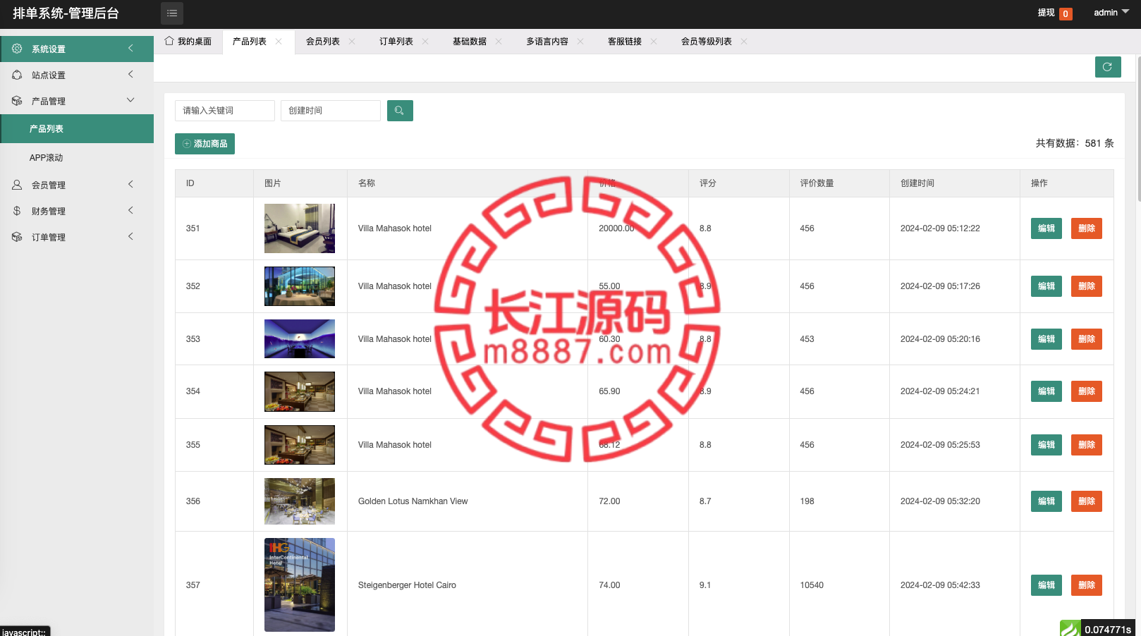Click 编辑 for product ID 351
Screen dimensions: 1141x636
coord(1047,228)
